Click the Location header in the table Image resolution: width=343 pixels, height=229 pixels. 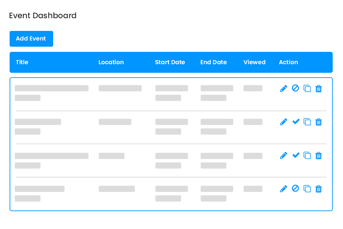(111, 62)
